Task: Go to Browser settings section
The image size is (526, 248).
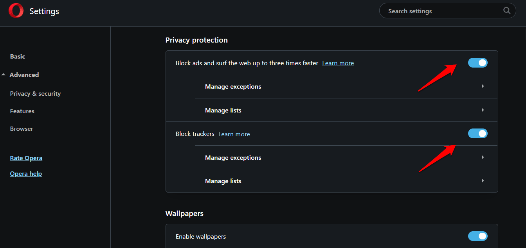Action: (22, 128)
